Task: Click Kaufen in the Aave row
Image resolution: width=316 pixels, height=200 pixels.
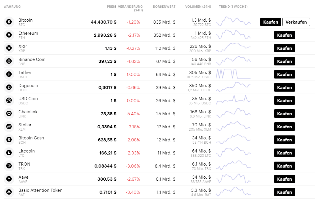Action: point(284,179)
